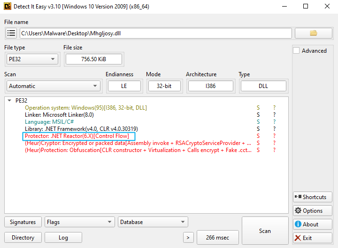Click the Exit red X button
Viewport: 338px width, 248px height.
tap(312, 238)
